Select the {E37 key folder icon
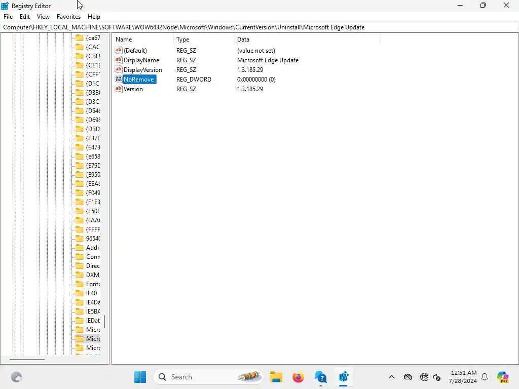The image size is (519, 389). [x=80, y=138]
